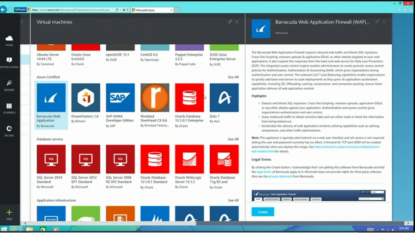Open the privacy statement link
415x234 pixels.
pyautogui.click(x=280, y=177)
